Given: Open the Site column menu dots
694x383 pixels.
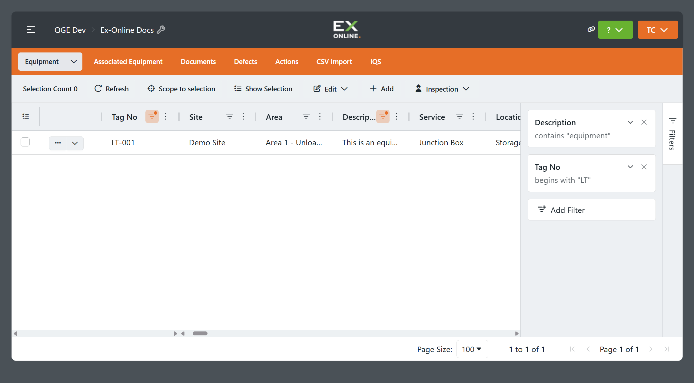Looking at the screenshot, I should 243,117.
